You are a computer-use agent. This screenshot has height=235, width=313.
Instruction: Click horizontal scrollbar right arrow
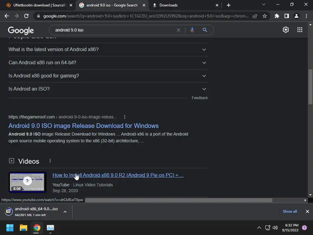(305, 200)
